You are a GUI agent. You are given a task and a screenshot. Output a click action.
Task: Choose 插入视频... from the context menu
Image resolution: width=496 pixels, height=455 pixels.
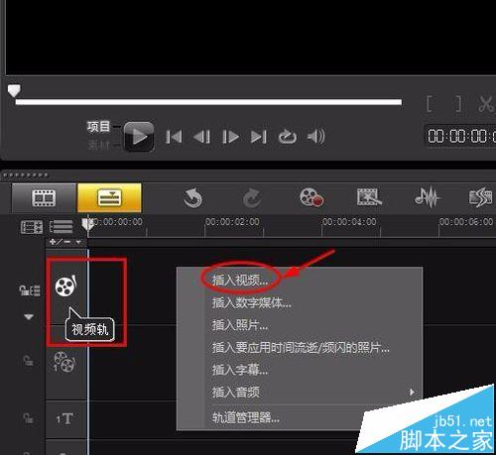click(x=240, y=281)
